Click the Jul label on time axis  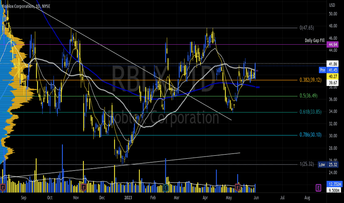tap(282, 198)
